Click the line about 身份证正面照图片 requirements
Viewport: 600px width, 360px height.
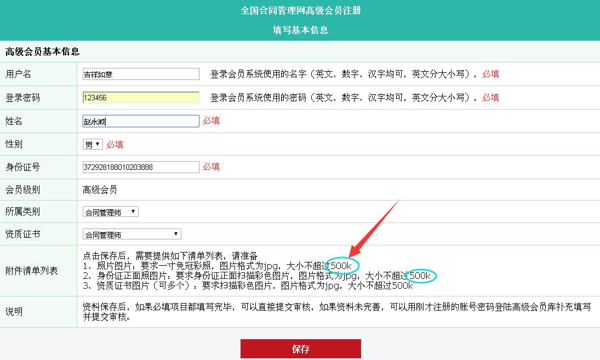[257, 276]
